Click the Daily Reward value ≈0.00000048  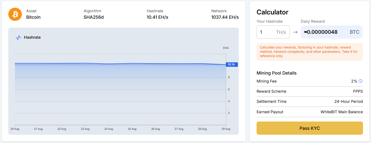(x=321, y=32)
